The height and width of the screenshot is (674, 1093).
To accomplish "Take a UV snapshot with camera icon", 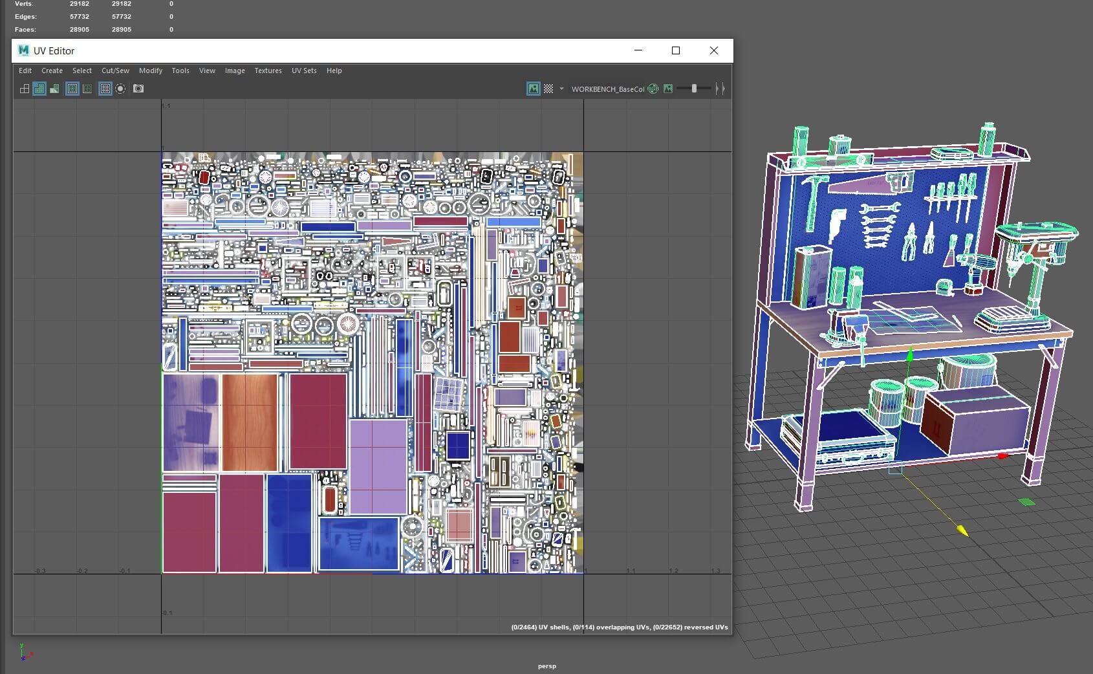I will coord(138,89).
